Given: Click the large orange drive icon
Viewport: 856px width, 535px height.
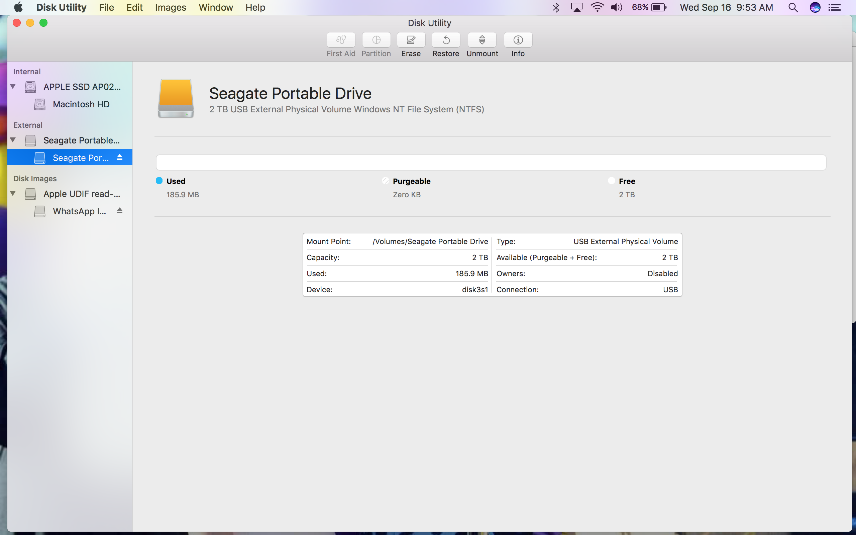Looking at the screenshot, I should (176, 98).
